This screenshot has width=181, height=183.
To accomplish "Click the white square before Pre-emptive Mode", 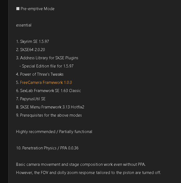I will (18, 9).
